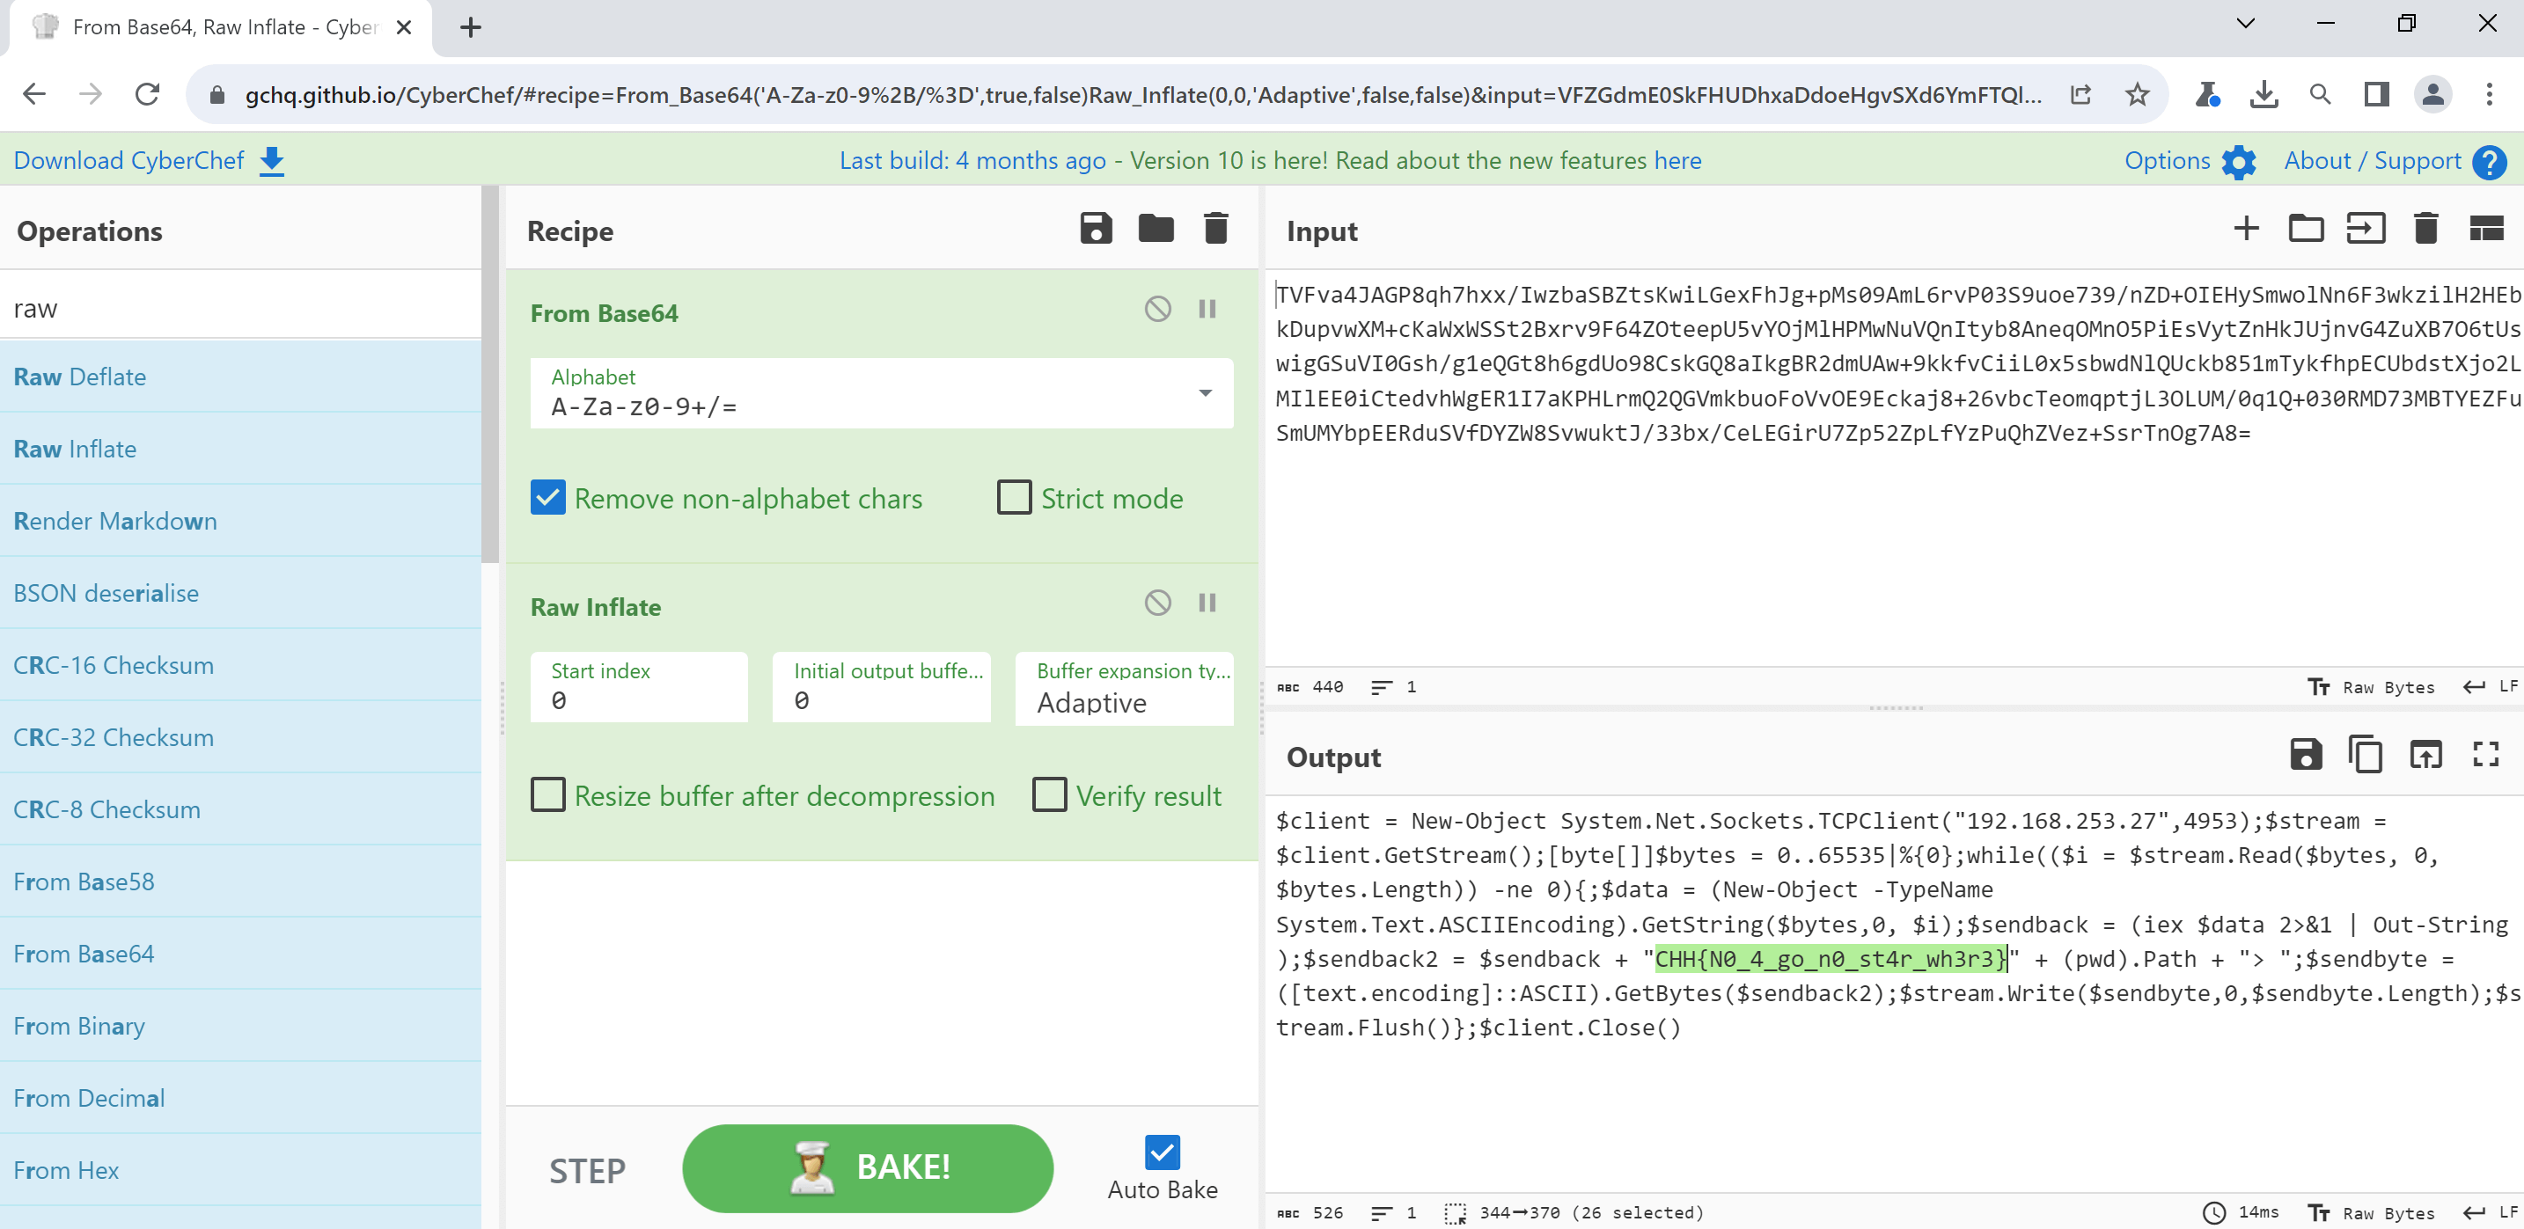
Task: Click the Options link text
Action: click(x=2167, y=161)
